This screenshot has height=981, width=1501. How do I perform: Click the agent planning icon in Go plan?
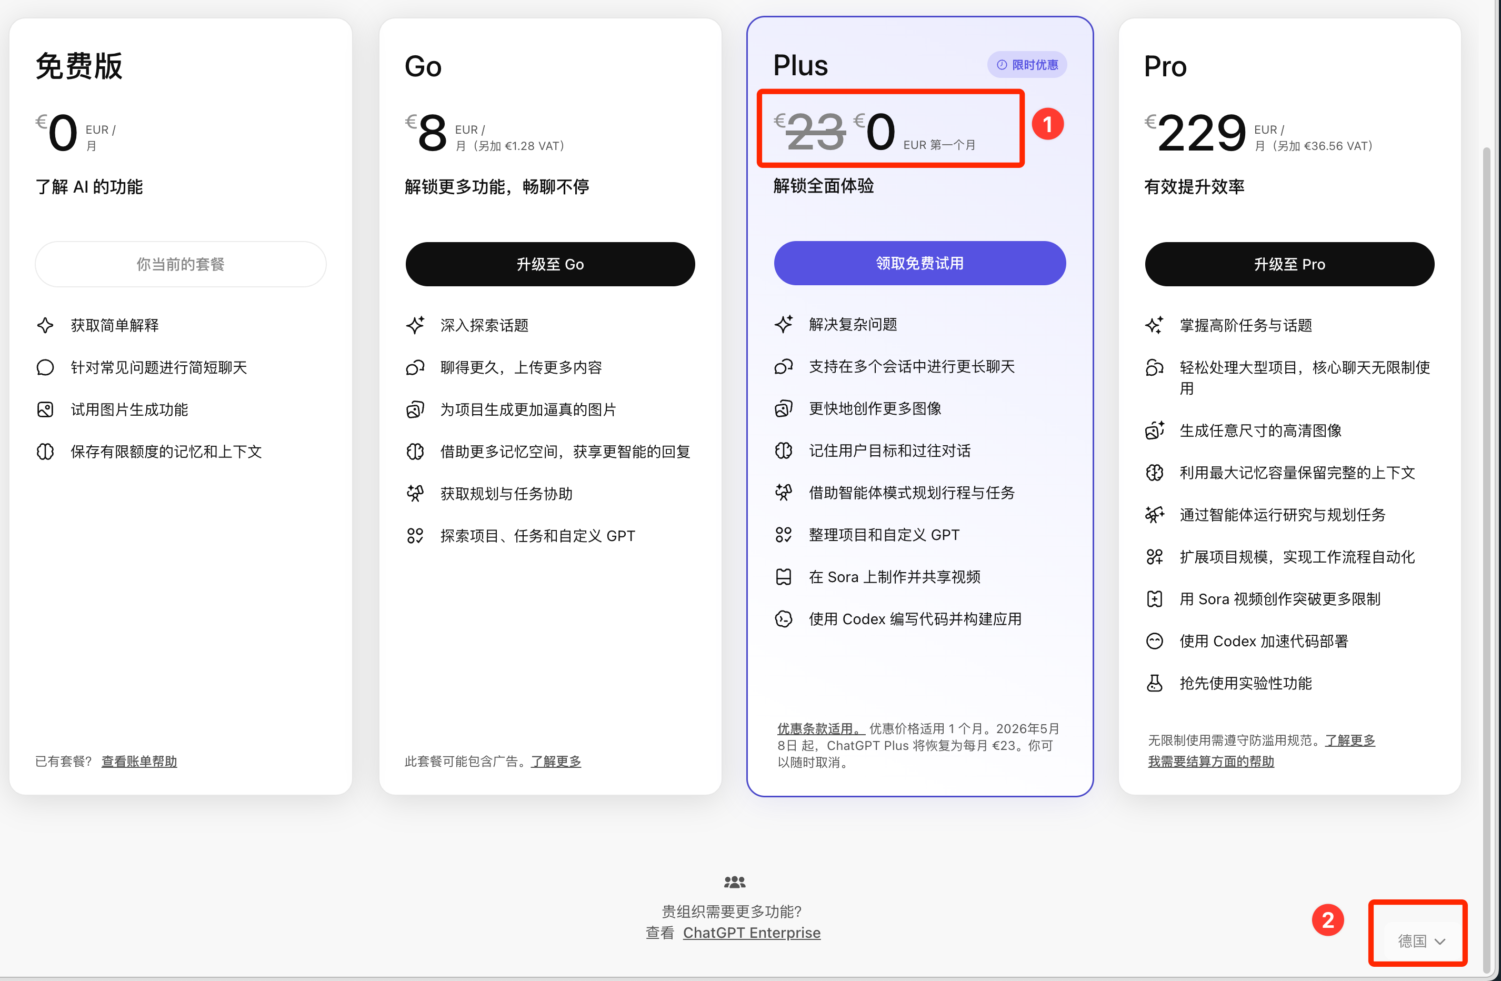[x=415, y=494]
